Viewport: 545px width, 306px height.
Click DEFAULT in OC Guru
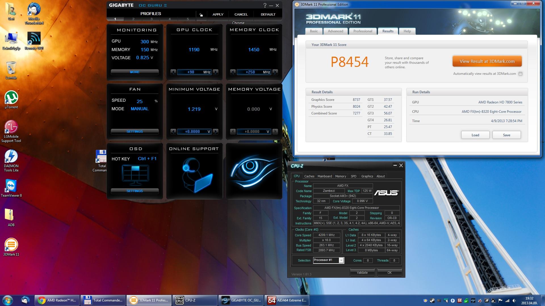tap(268, 14)
